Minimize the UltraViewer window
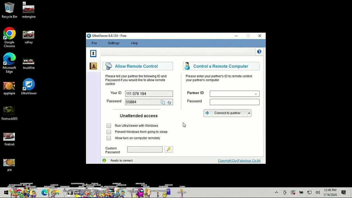The image size is (352, 198). coord(236,36)
